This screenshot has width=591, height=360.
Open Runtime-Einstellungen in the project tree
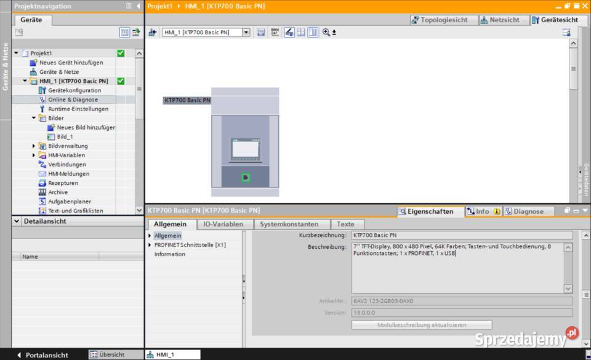click(x=78, y=109)
